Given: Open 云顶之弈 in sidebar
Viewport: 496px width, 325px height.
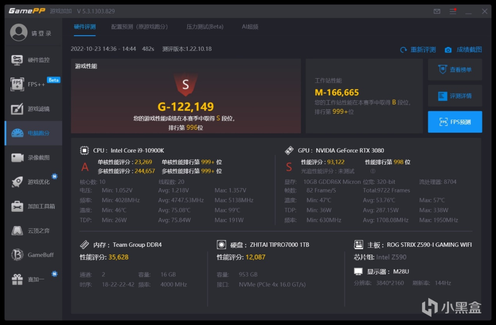Looking at the screenshot, I should (x=33, y=230).
